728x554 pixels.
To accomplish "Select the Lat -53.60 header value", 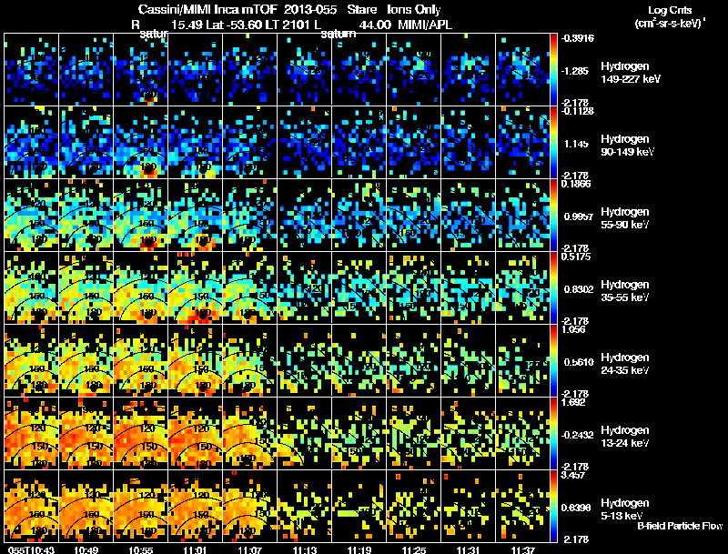I will point(234,25).
